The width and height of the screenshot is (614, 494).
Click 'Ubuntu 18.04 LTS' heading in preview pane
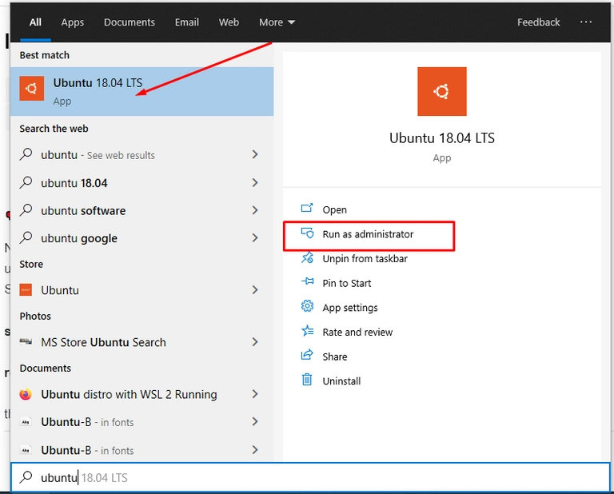pyautogui.click(x=441, y=137)
